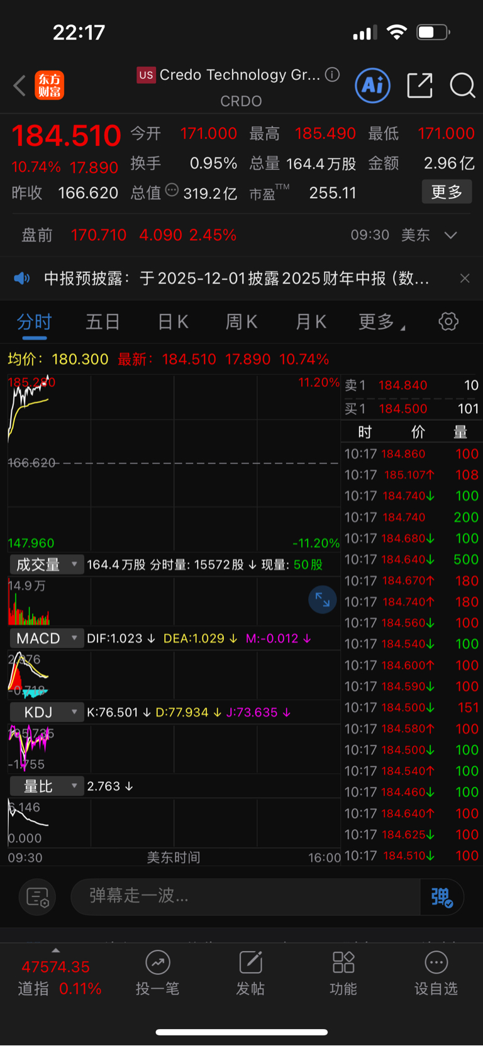Tap the 184.500 trade with volume 151
The image size is (483, 1046).
(411, 708)
